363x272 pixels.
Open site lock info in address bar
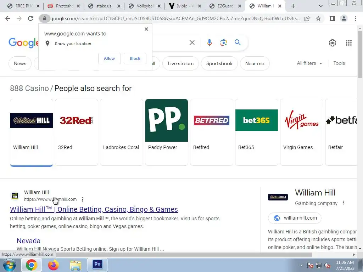pos(44,18)
